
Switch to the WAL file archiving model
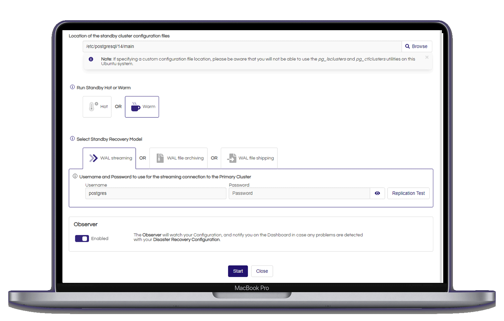click(178, 158)
